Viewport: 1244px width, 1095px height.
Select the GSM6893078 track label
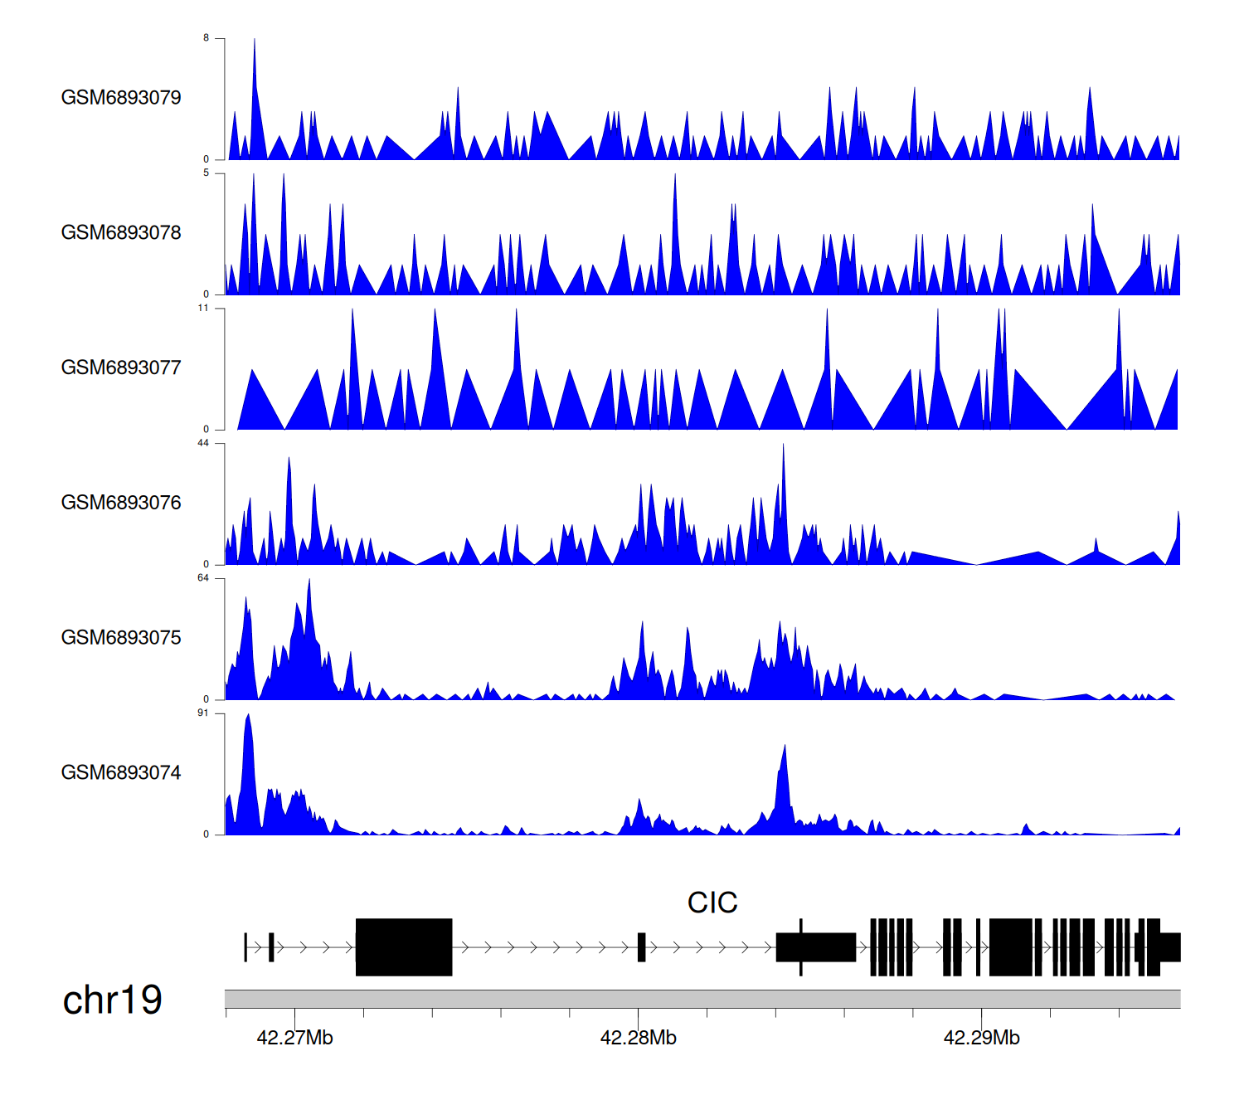pyautogui.click(x=121, y=233)
